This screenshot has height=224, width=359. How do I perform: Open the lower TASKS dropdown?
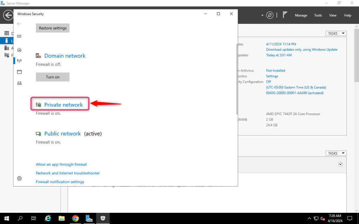[x=336, y=153]
